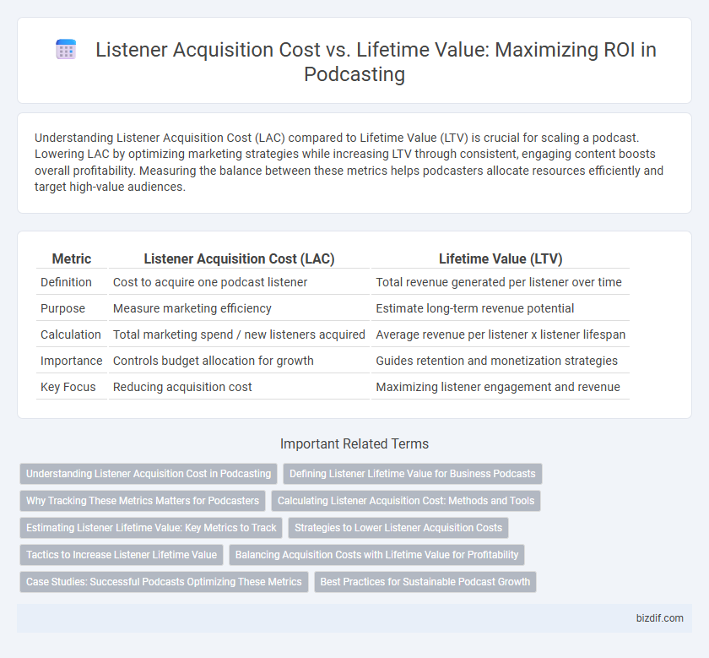
Task: Select the 'Purpose' row label
Action: click(x=62, y=308)
